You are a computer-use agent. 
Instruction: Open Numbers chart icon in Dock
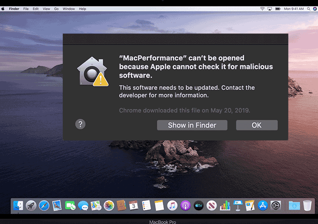[x=225, y=206]
